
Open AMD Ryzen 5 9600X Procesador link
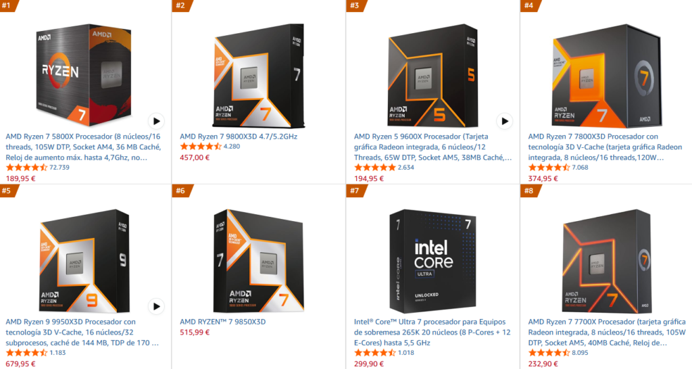tap(432, 147)
